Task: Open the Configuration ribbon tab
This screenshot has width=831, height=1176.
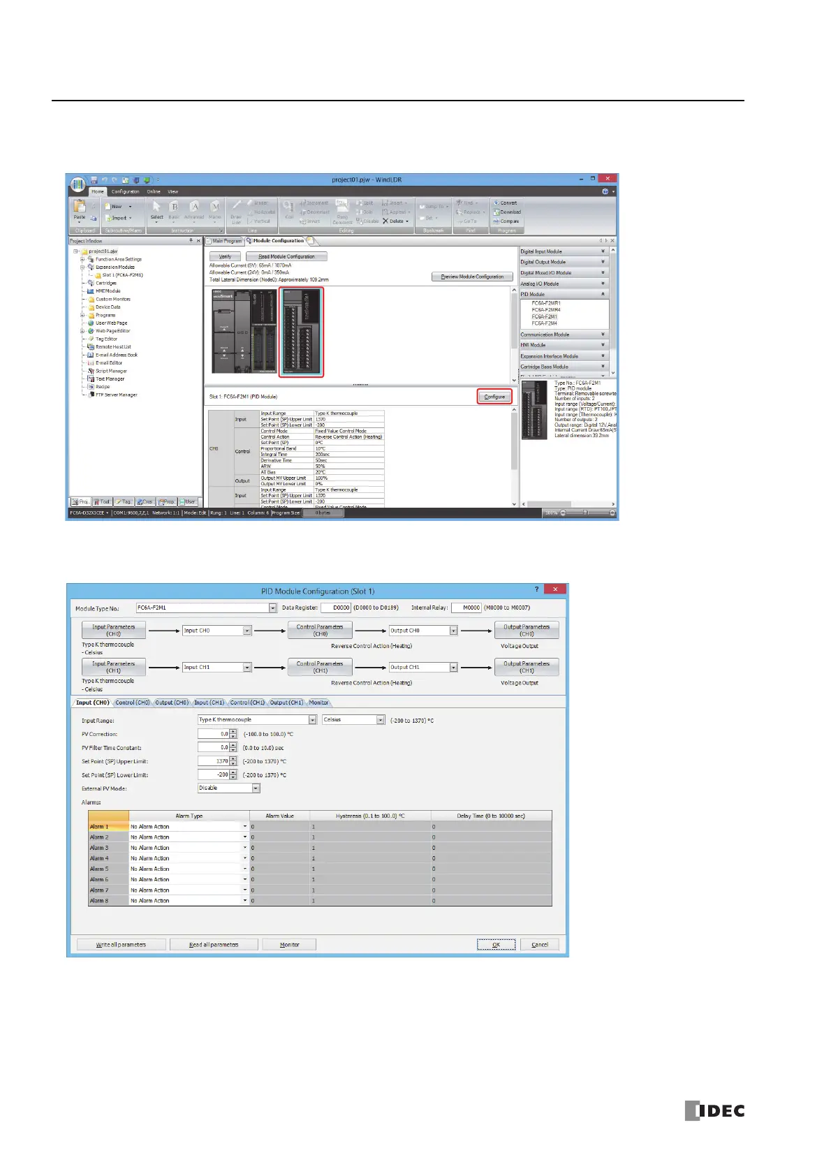Action: 126,191
